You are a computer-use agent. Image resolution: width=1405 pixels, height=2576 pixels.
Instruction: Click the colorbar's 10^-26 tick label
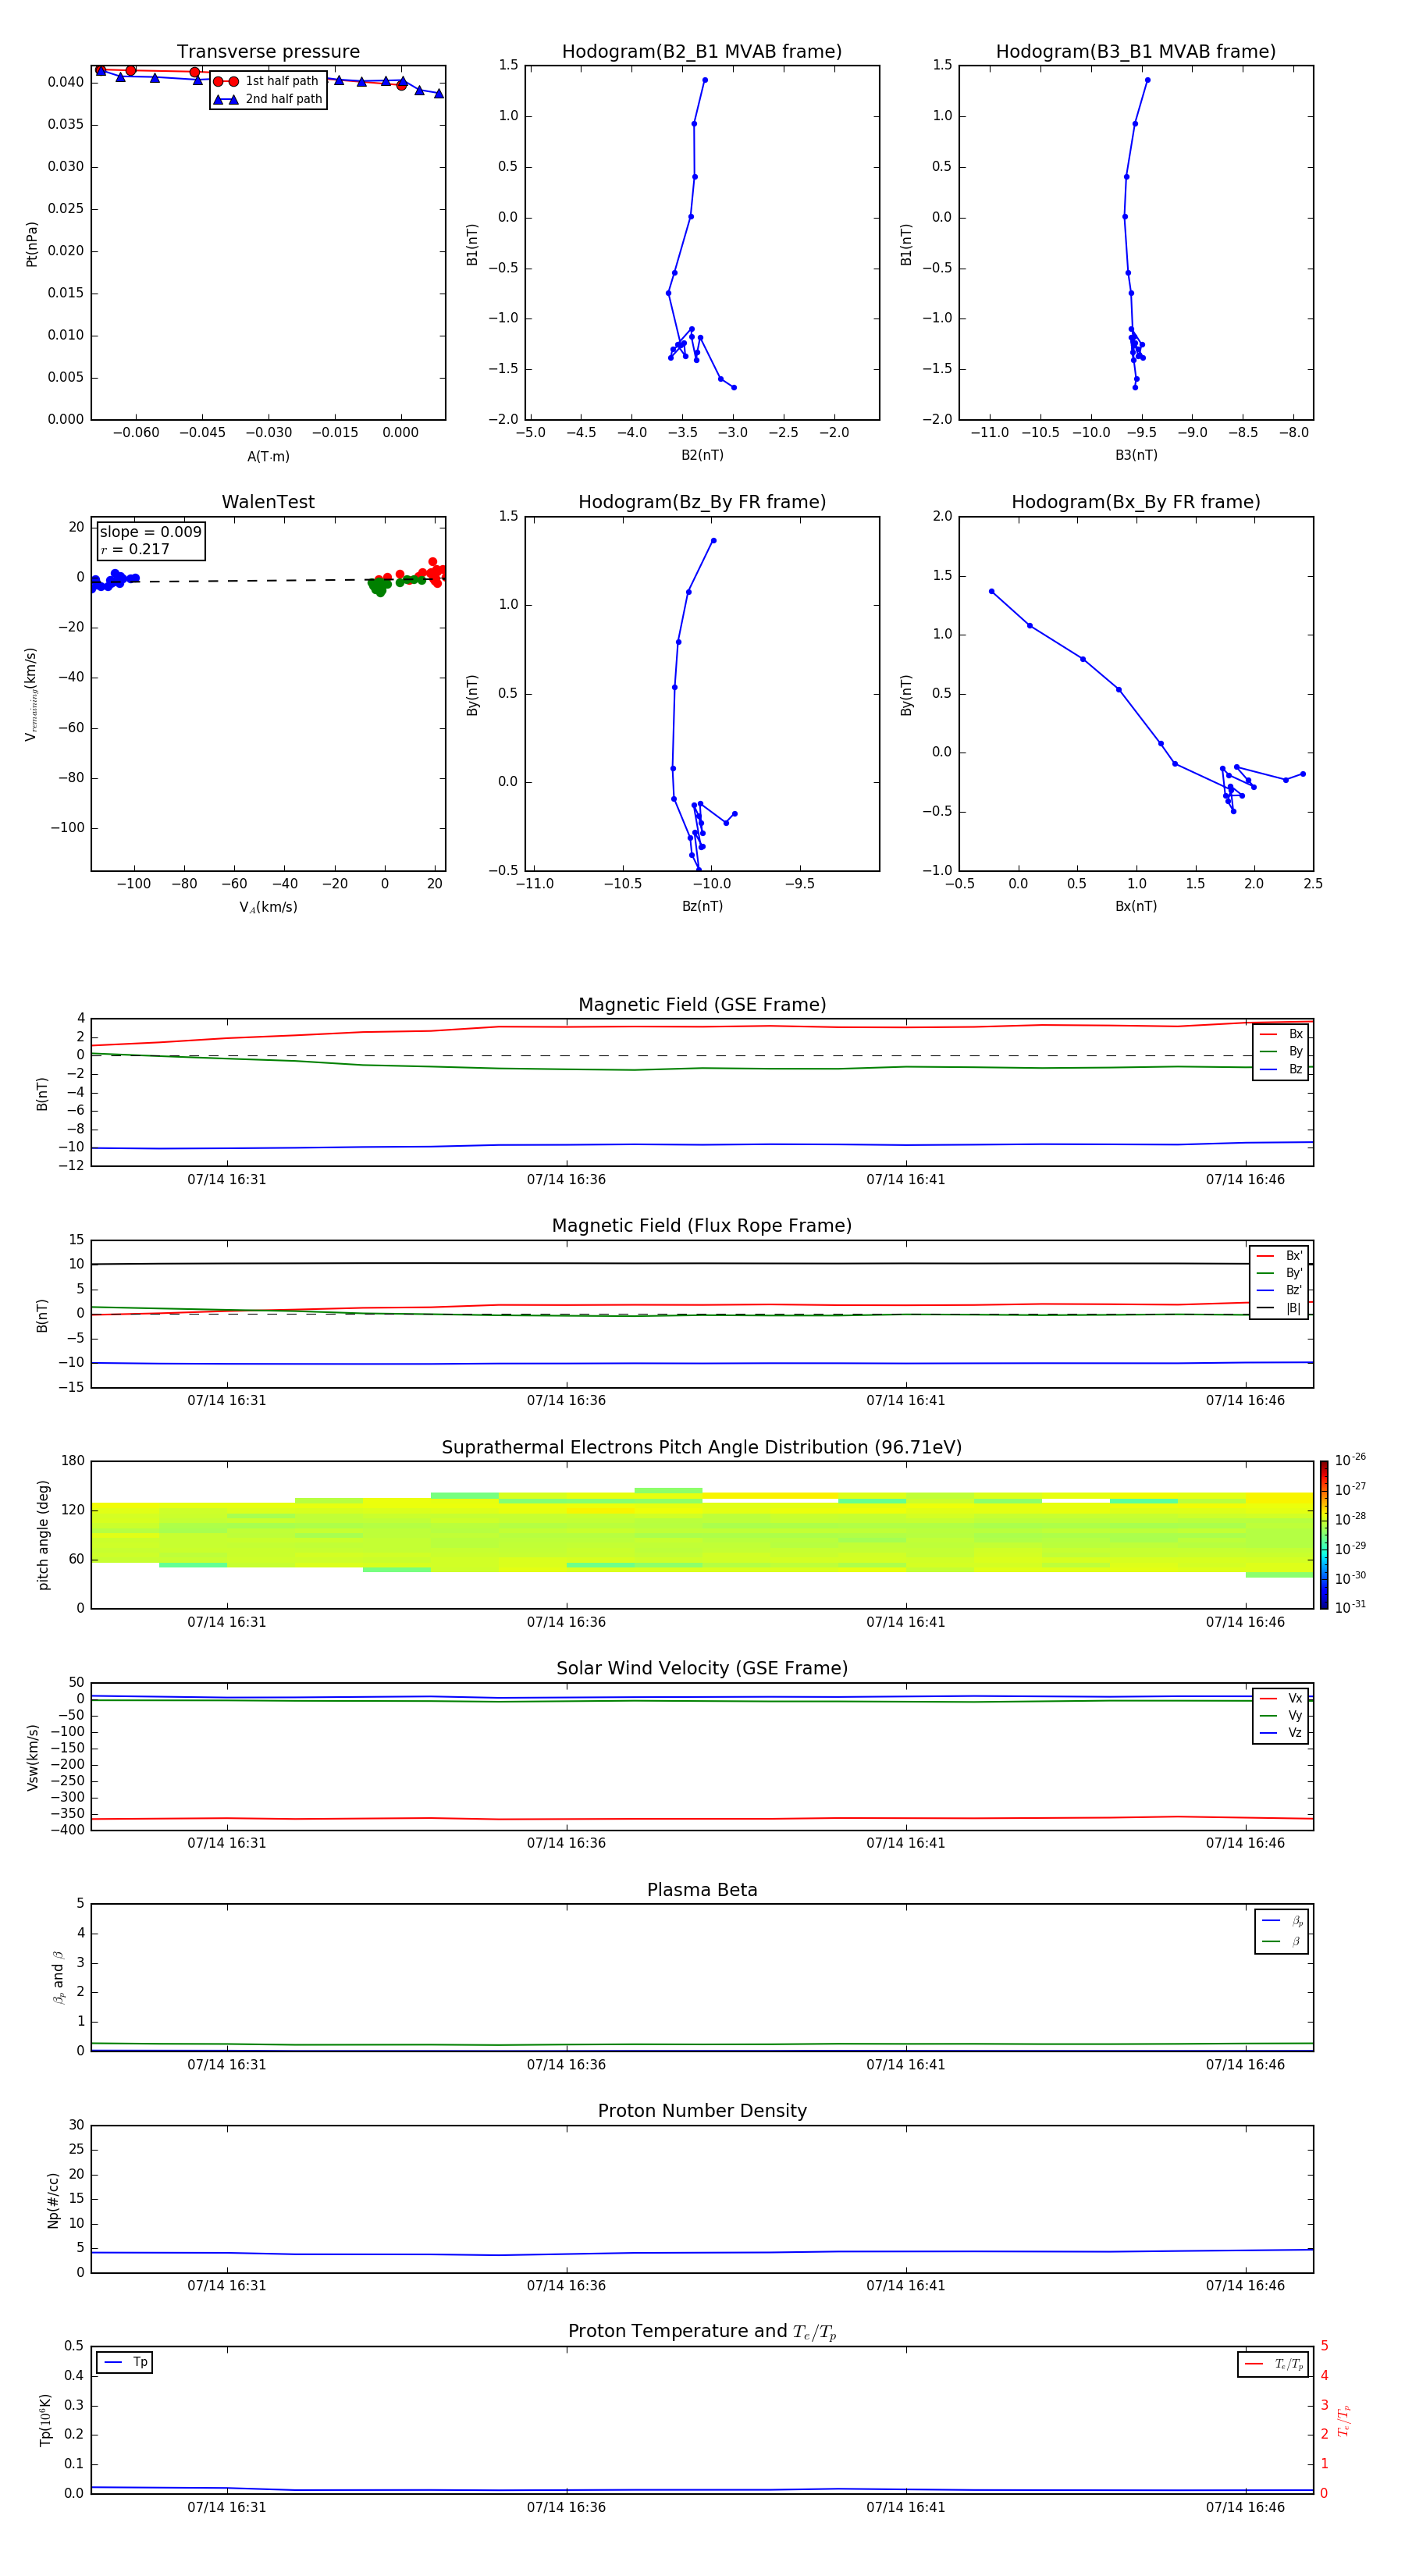[x=1350, y=1460]
